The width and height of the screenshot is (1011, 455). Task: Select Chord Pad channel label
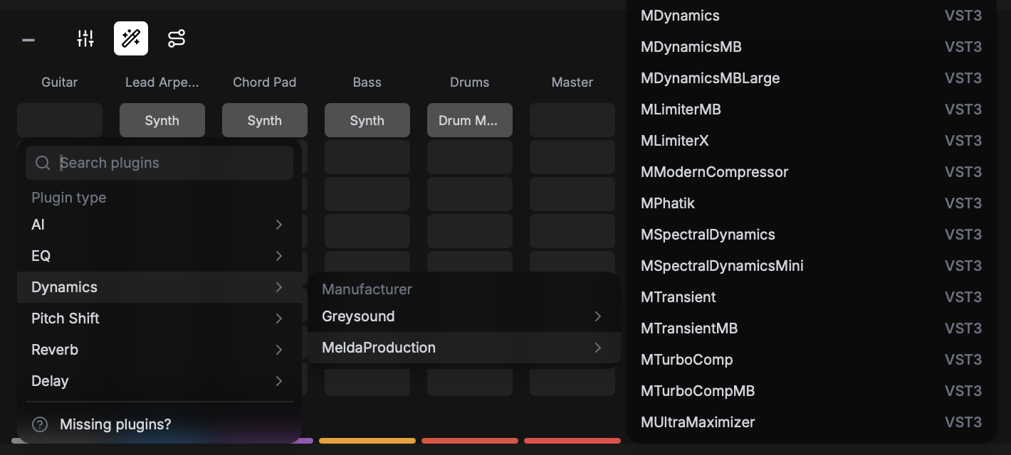tap(265, 82)
